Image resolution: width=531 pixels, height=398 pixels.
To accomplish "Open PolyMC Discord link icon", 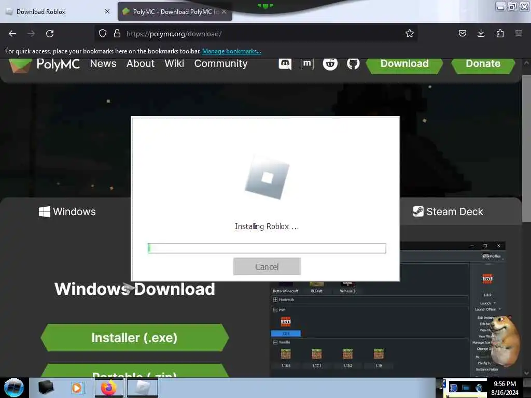I will [x=285, y=64].
